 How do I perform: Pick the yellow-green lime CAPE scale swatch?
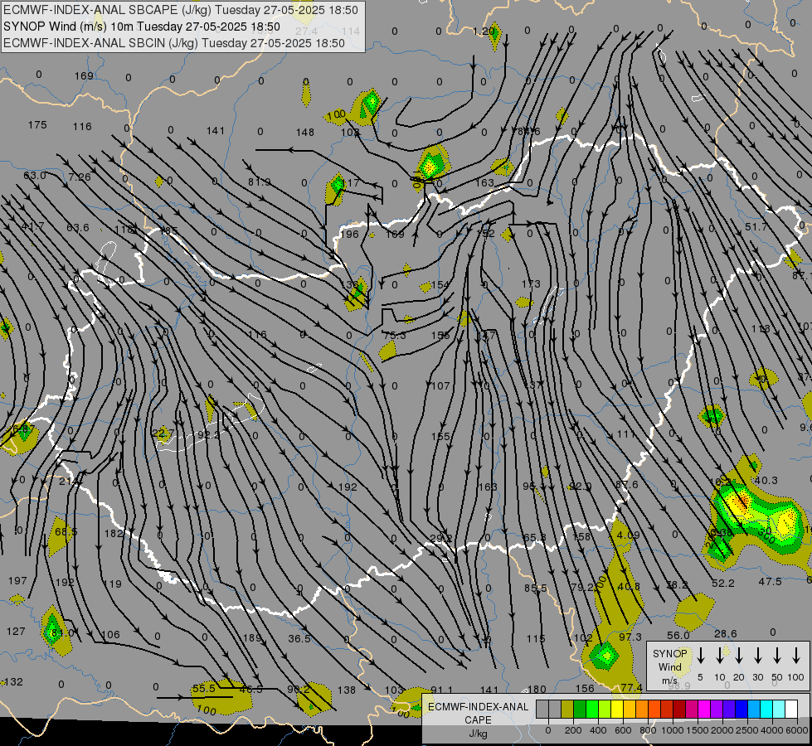click(x=605, y=710)
